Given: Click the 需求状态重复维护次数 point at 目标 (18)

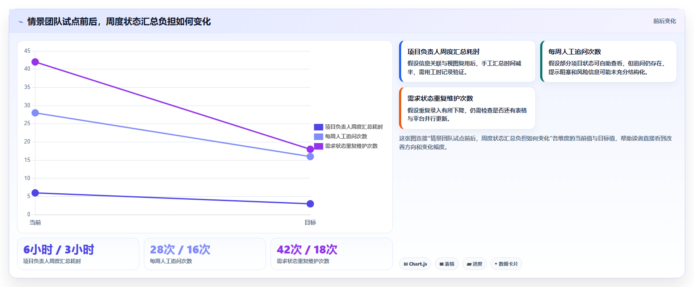Looking at the screenshot, I should (310, 149).
